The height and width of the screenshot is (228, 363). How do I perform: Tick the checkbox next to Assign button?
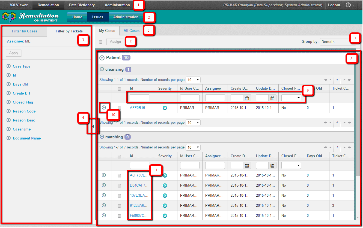coord(101,42)
